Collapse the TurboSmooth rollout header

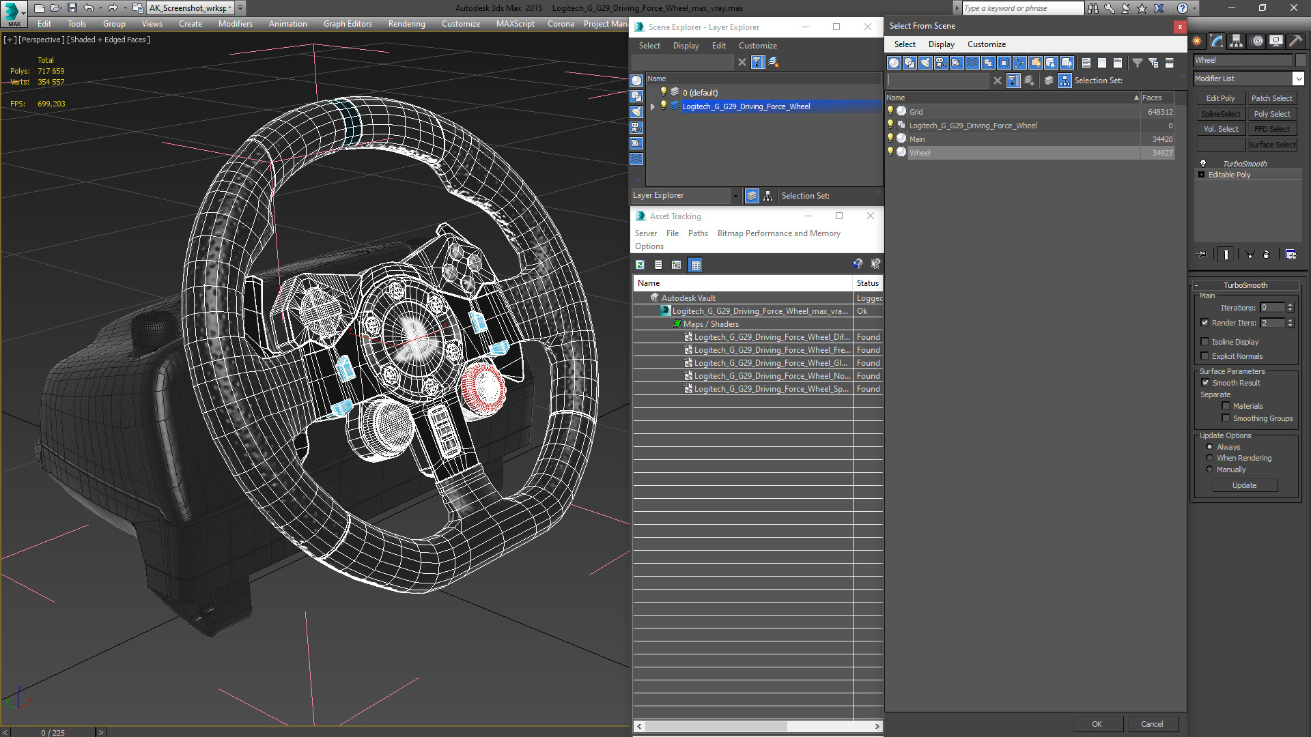(1245, 285)
